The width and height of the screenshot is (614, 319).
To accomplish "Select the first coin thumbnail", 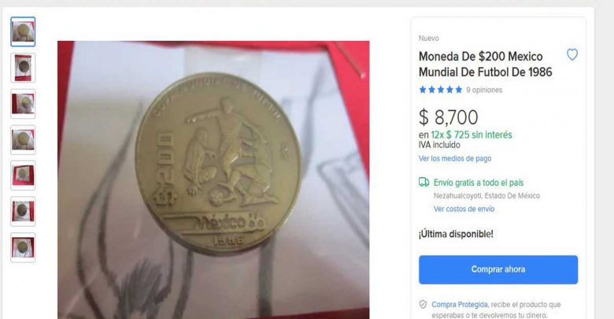I will click(23, 32).
